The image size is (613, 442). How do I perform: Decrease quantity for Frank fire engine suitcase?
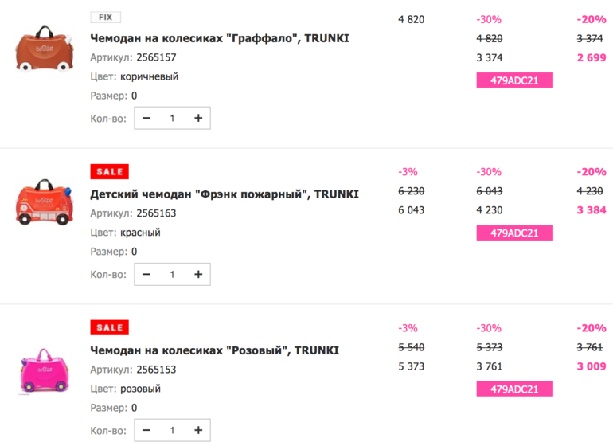click(146, 274)
